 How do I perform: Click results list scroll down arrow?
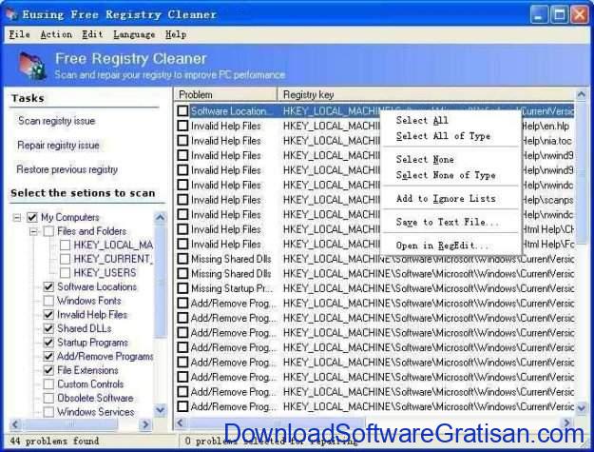[582, 408]
